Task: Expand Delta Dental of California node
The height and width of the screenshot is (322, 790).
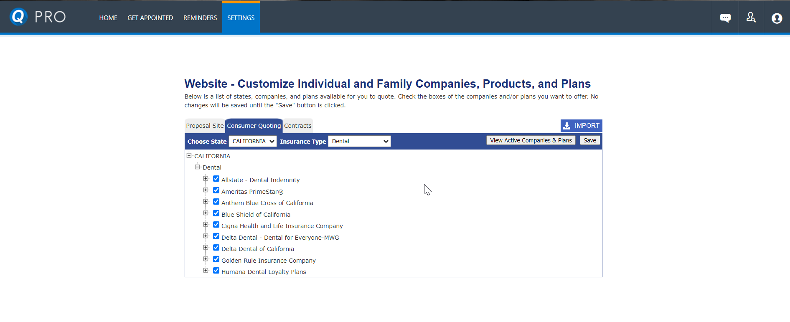Action: (x=206, y=247)
